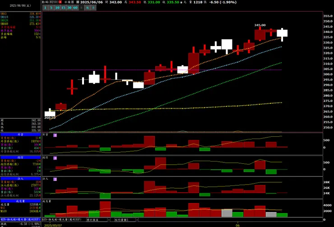Click the 日線圖 chart type label in the header

69,2
